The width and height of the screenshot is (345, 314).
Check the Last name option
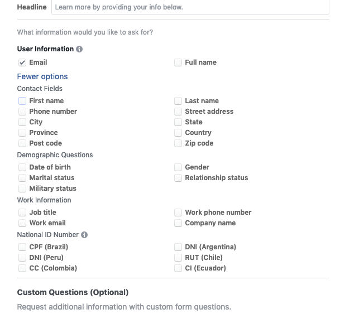tap(178, 101)
